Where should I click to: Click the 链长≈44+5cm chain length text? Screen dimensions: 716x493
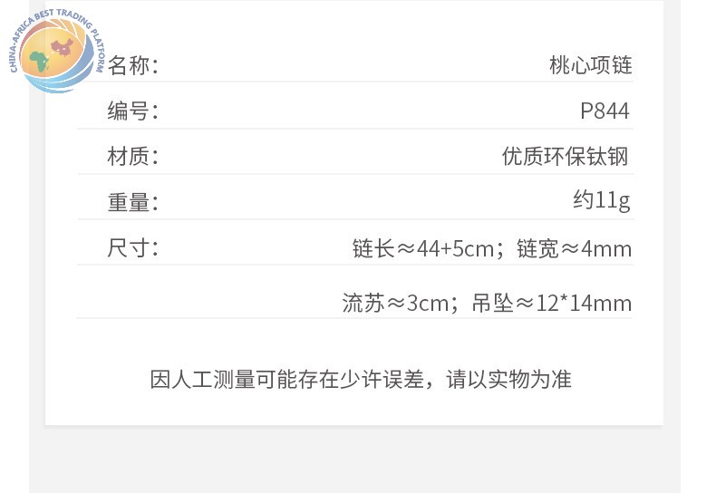click(423, 249)
